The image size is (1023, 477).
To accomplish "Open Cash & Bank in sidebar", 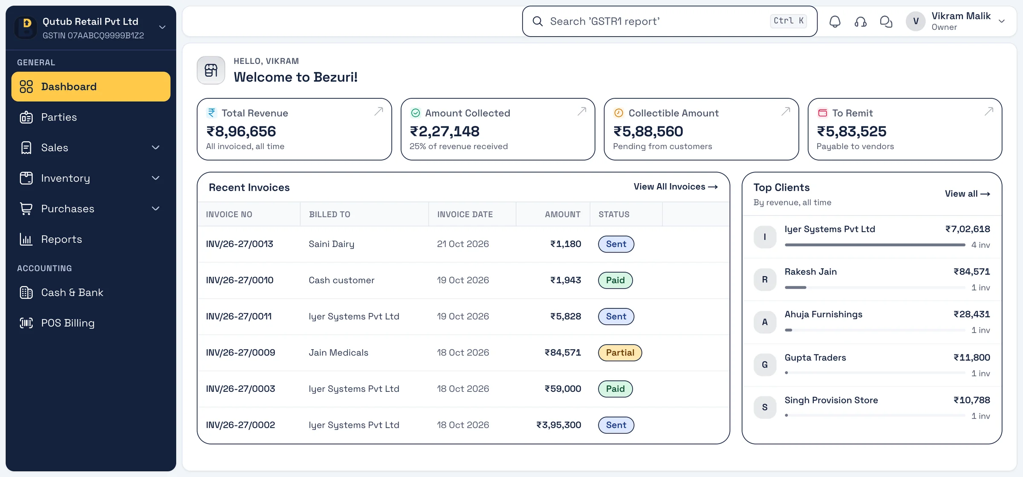I will point(91,293).
